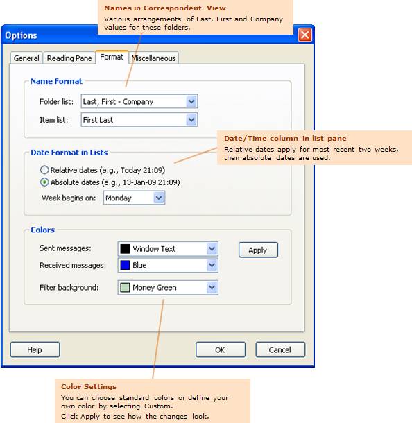Select the Format tab
Screen dimensions: 412x423
point(112,57)
